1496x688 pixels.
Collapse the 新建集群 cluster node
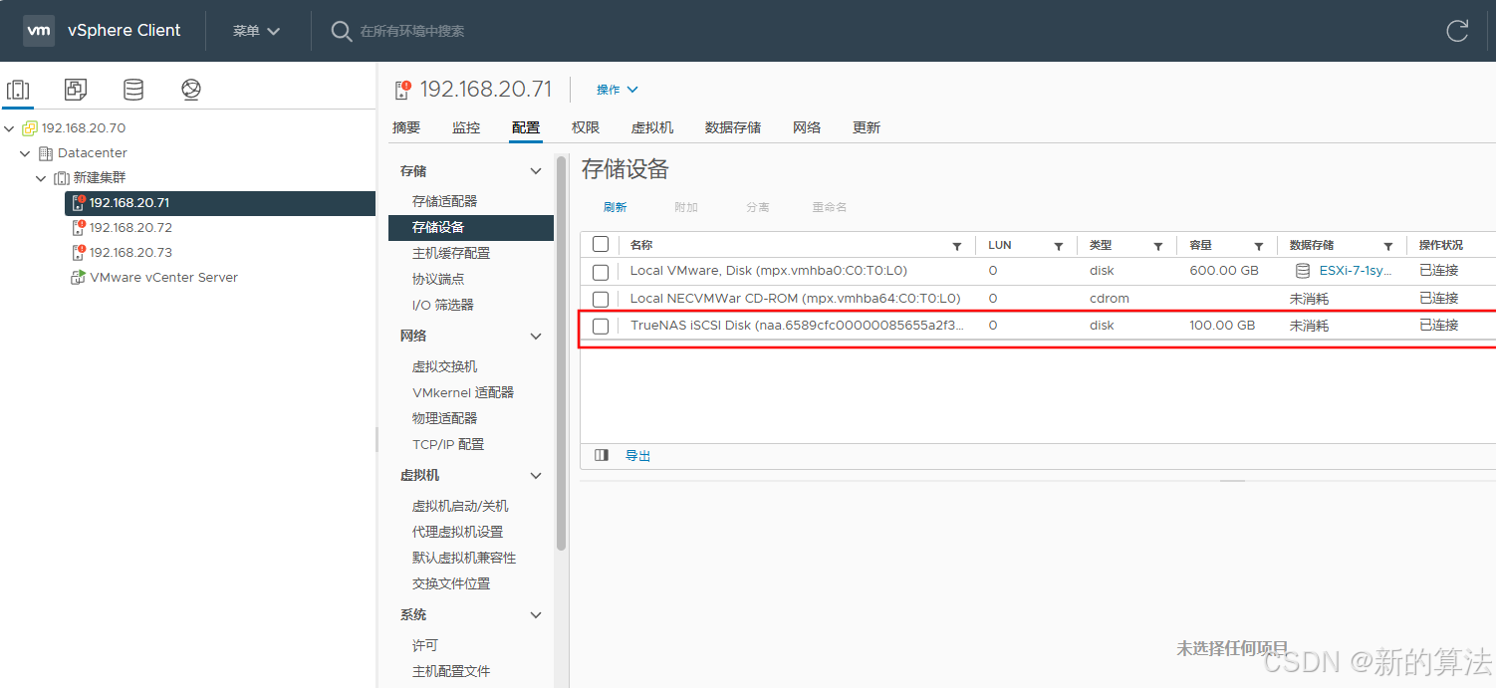tap(42, 178)
